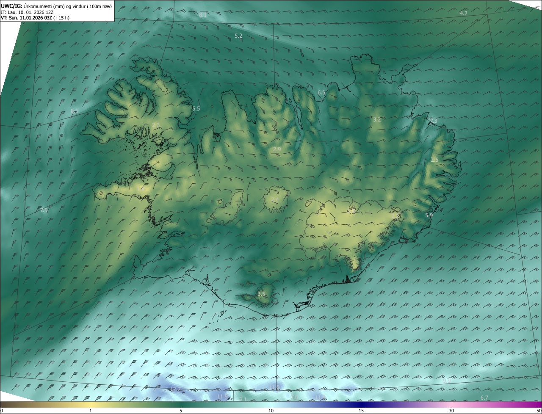Image resolution: width=542 pixels, height=414 pixels.
Task: Click the 0 tick on the color scale
Action: pos(2,411)
